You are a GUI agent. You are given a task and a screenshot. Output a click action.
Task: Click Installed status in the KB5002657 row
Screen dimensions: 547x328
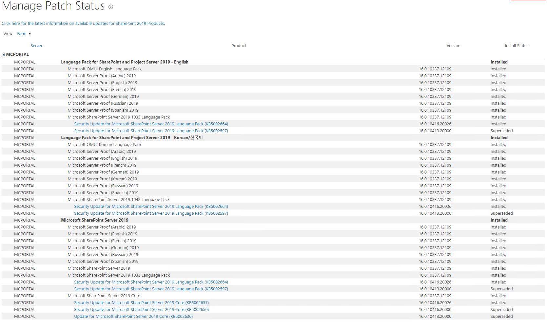pyautogui.click(x=498, y=303)
